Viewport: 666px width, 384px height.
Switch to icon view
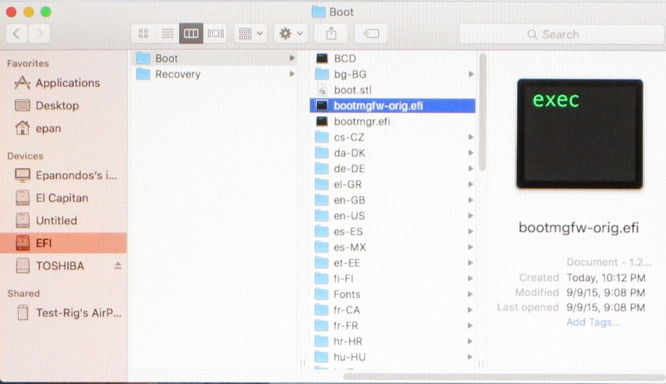tap(143, 34)
